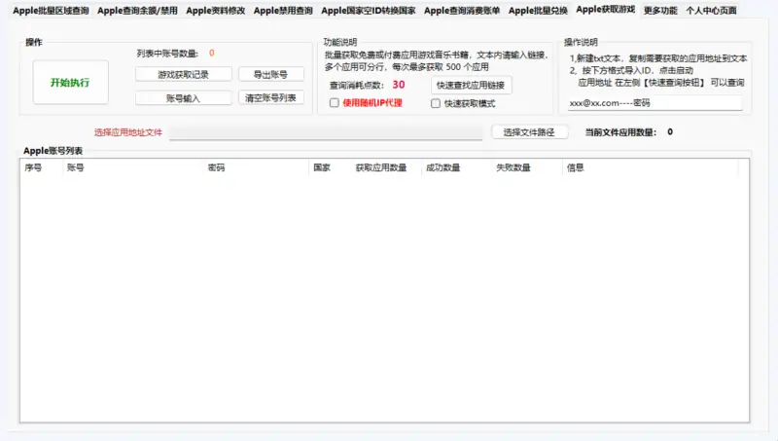Click the 选择应用地址文件 red label
The width and height of the screenshot is (778, 441).
(128, 132)
